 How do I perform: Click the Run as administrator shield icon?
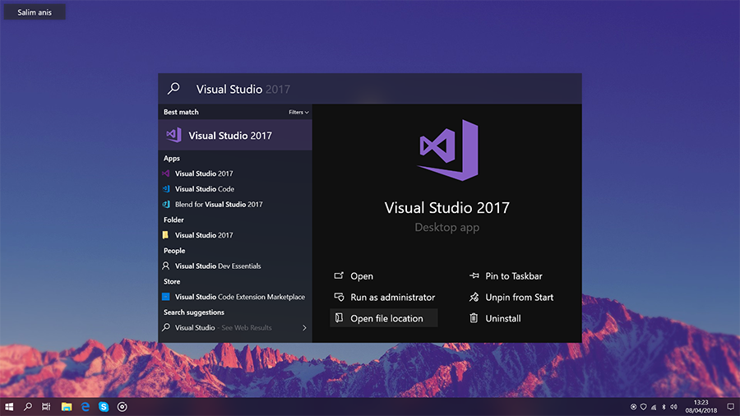click(339, 297)
